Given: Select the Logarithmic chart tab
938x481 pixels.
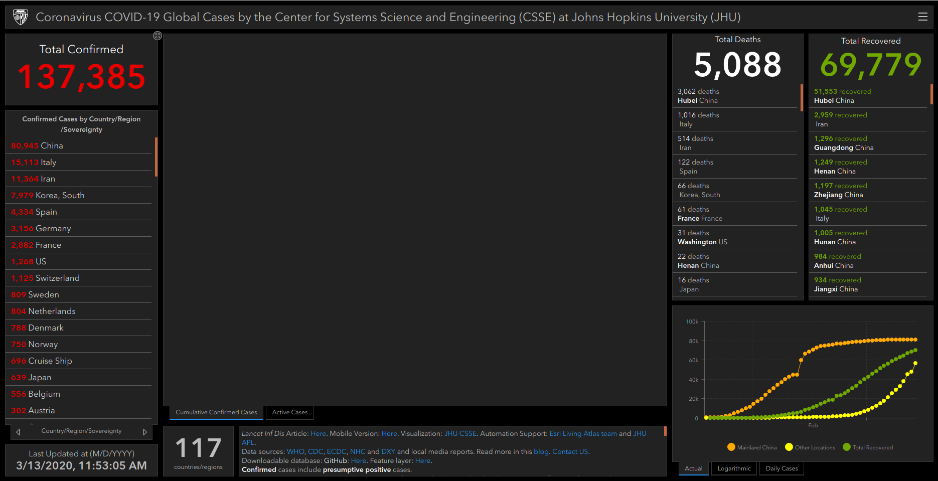Looking at the screenshot, I should pyautogui.click(x=734, y=468).
